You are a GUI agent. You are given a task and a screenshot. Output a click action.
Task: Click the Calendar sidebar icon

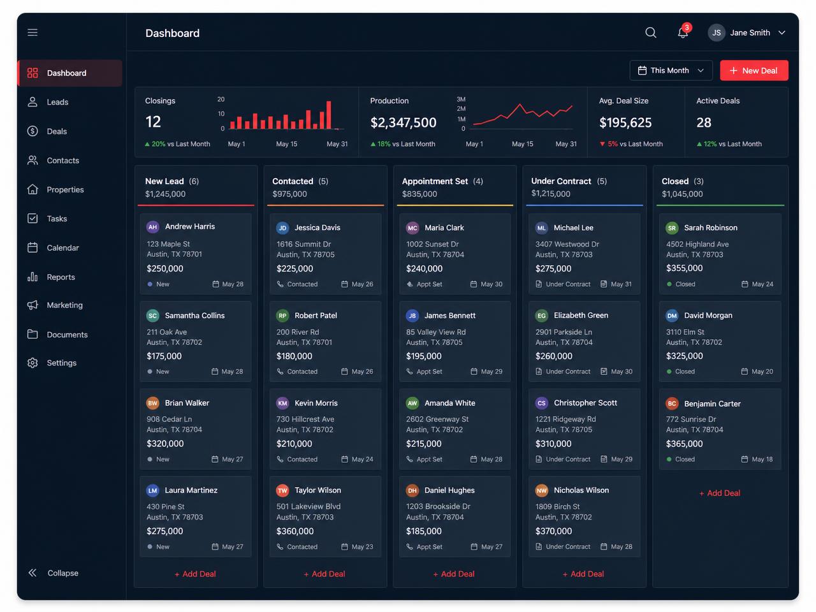click(x=33, y=247)
